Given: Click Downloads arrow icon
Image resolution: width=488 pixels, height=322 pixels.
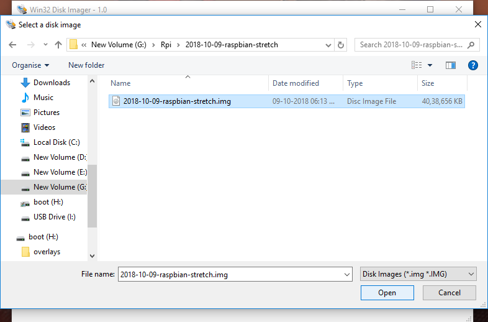Looking at the screenshot, I should (25, 83).
